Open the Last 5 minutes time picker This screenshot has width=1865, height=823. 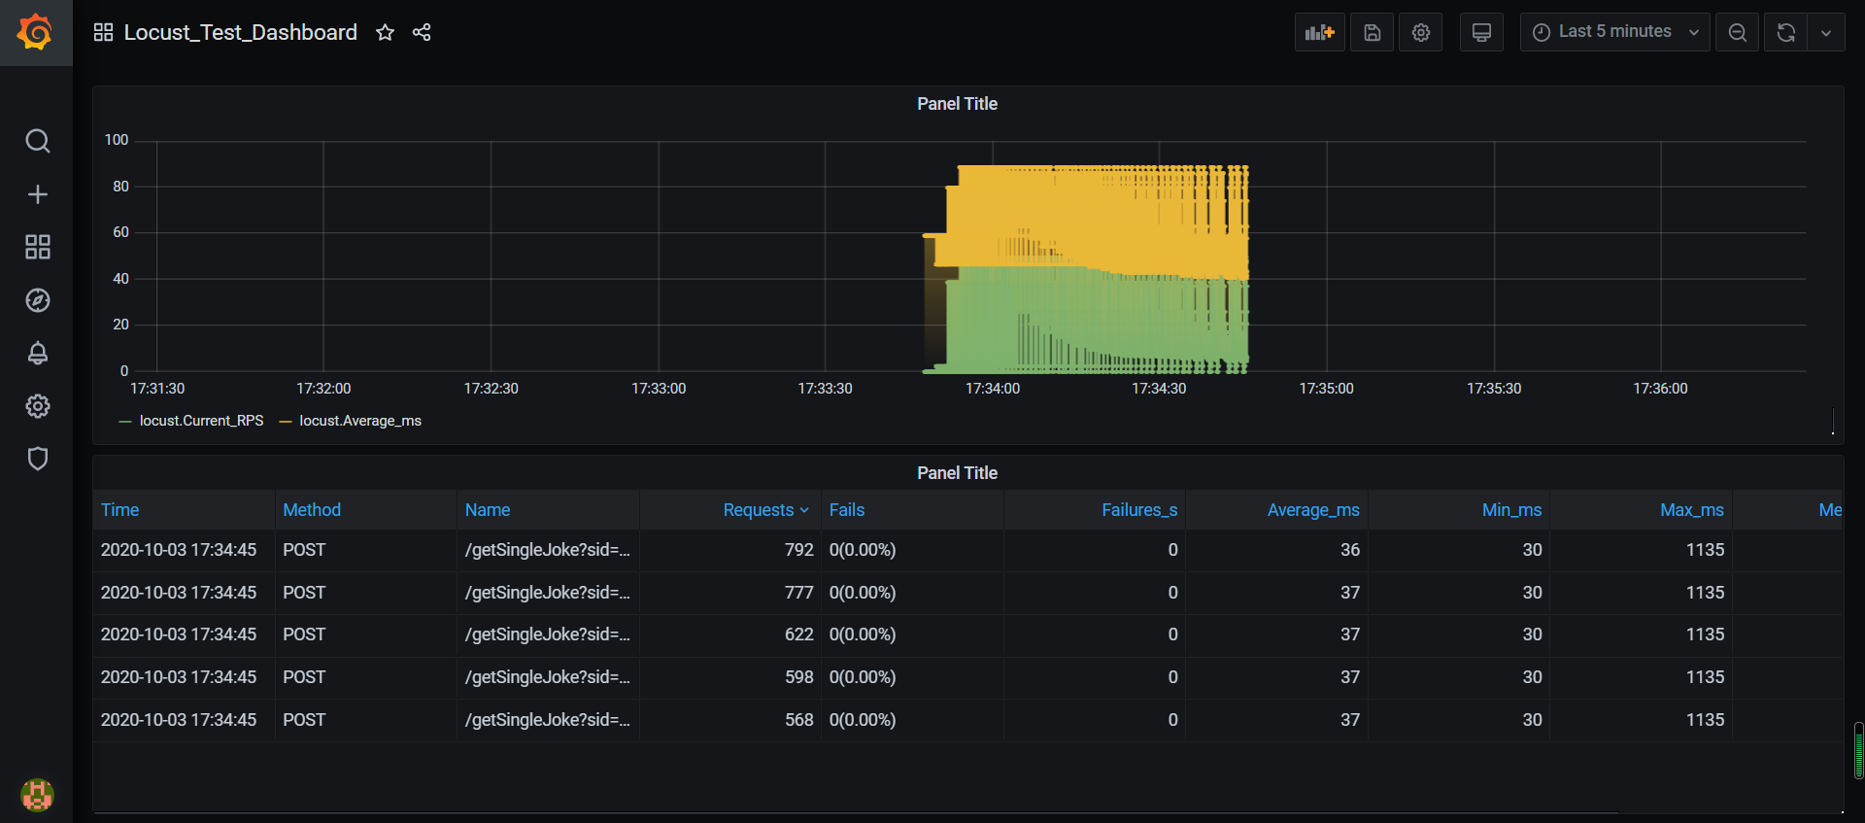(1614, 32)
